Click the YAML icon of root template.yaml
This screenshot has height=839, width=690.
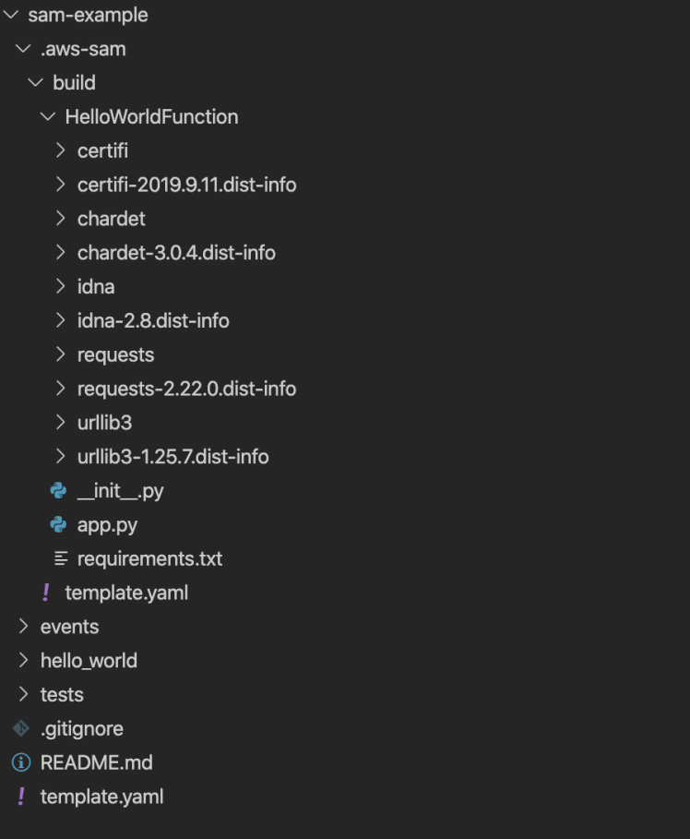pyautogui.click(x=20, y=797)
